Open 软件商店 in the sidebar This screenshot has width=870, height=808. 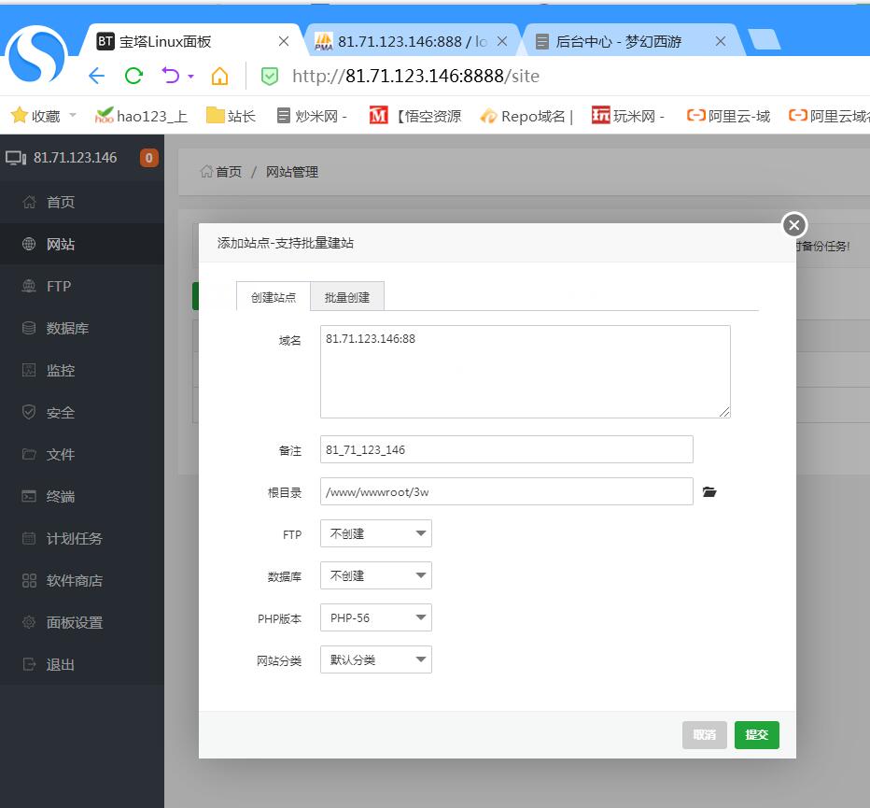coord(75,580)
